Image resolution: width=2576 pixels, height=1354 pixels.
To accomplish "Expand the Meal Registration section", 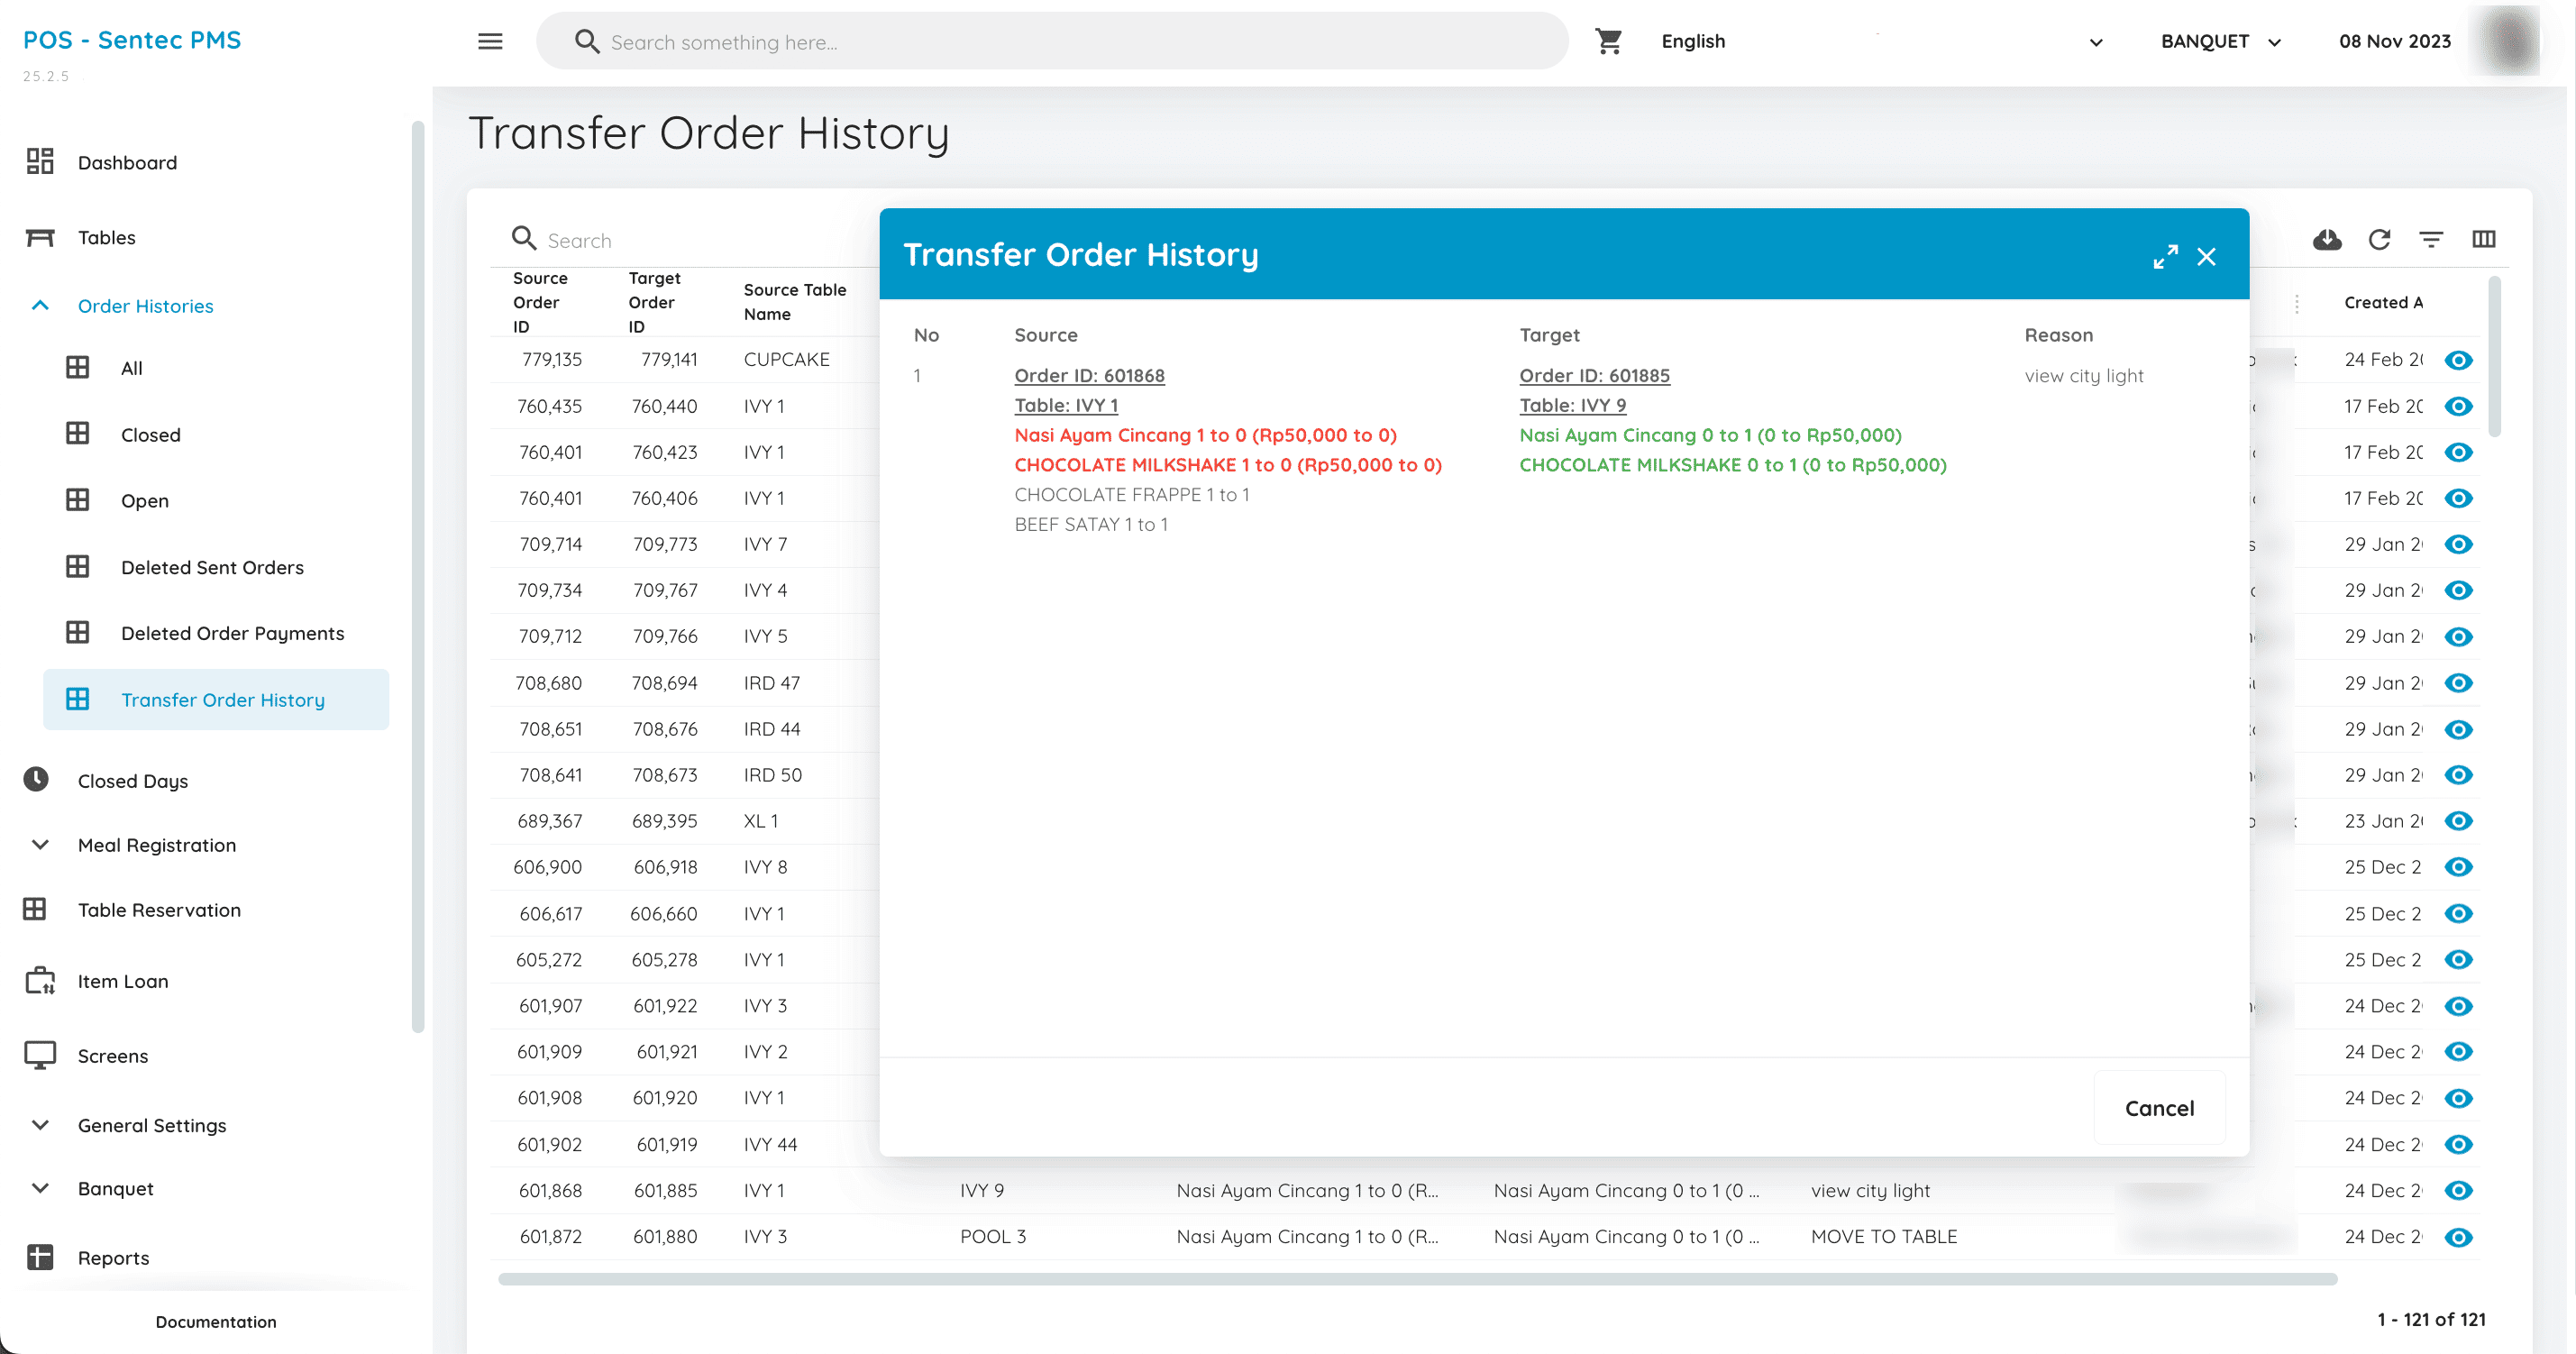I will [x=40, y=845].
